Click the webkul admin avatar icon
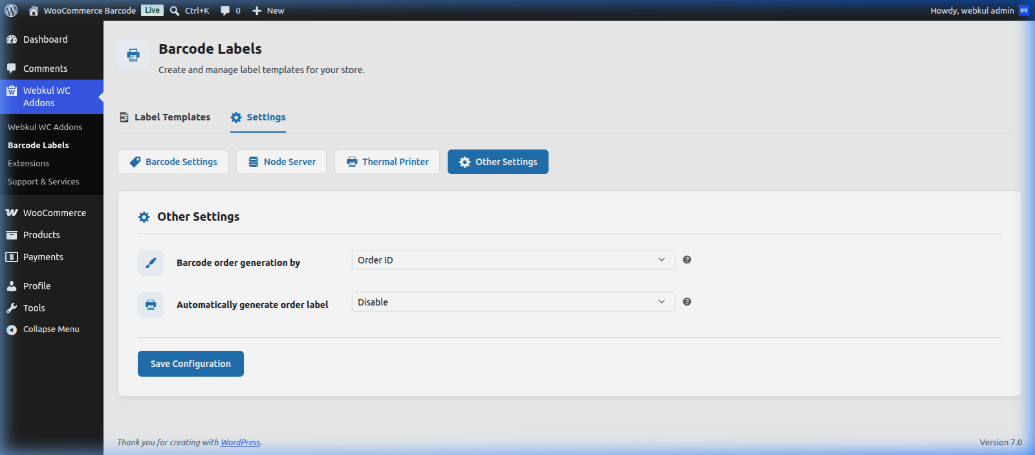This screenshot has height=455, width=1035. (x=1024, y=10)
